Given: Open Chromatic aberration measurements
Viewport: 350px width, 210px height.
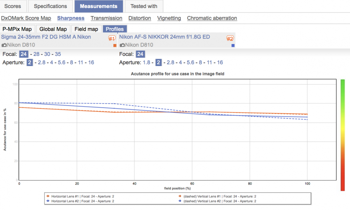Looking at the screenshot, I should (x=212, y=18).
